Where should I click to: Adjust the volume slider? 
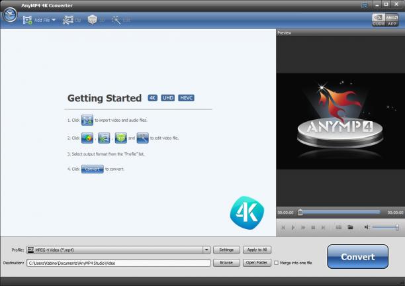[386, 227]
